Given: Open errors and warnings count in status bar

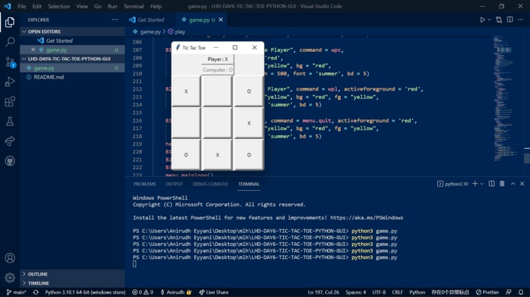Looking at the screenshot, I should [x=143, y=292].
